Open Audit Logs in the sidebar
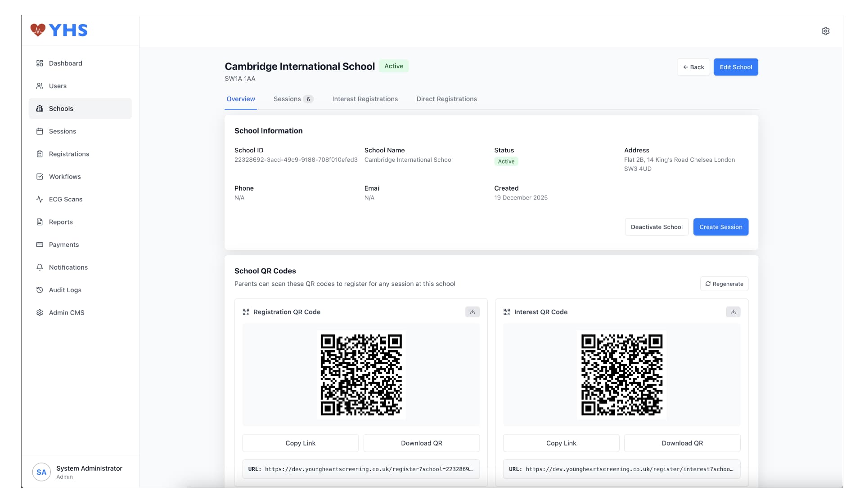This screenshot has width=864, height=503. coord(80,290)
